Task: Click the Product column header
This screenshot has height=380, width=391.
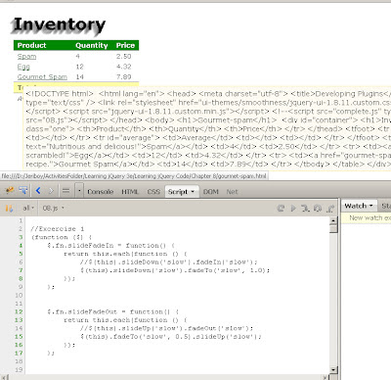Action: (31, 45)
